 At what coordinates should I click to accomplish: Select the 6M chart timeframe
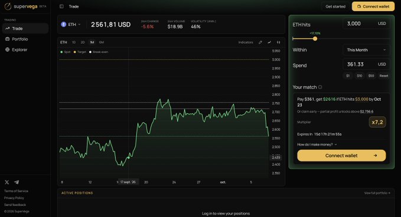click(x=102, y=42)
